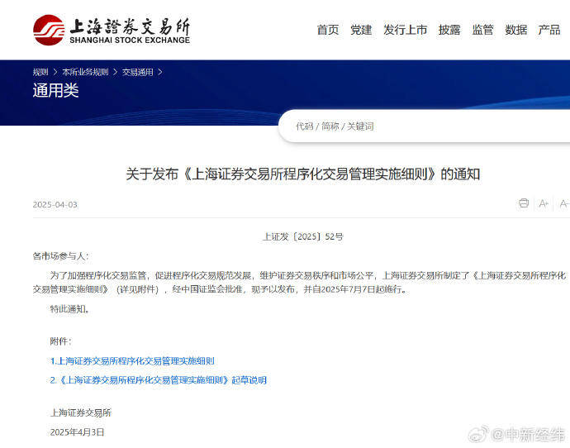
Task: Open the 数据 menu
Action: [515, 30]
